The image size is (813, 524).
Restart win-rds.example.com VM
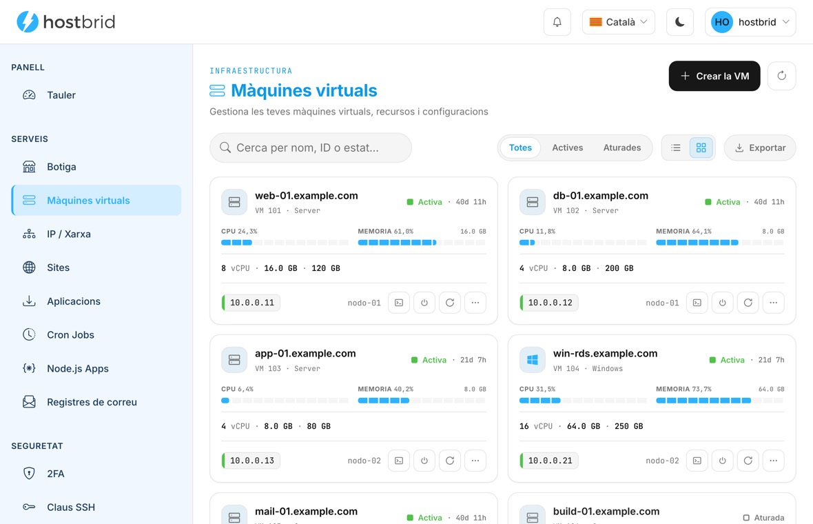tap(748, 460)
